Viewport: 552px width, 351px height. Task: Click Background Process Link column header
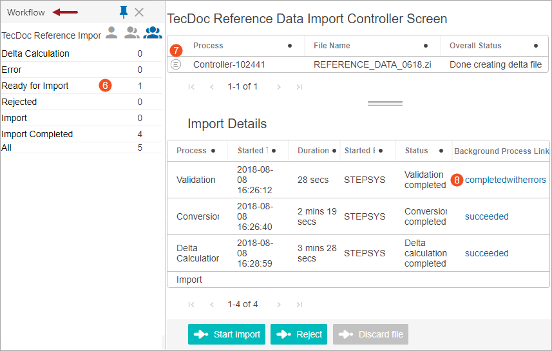pos(501,151)
